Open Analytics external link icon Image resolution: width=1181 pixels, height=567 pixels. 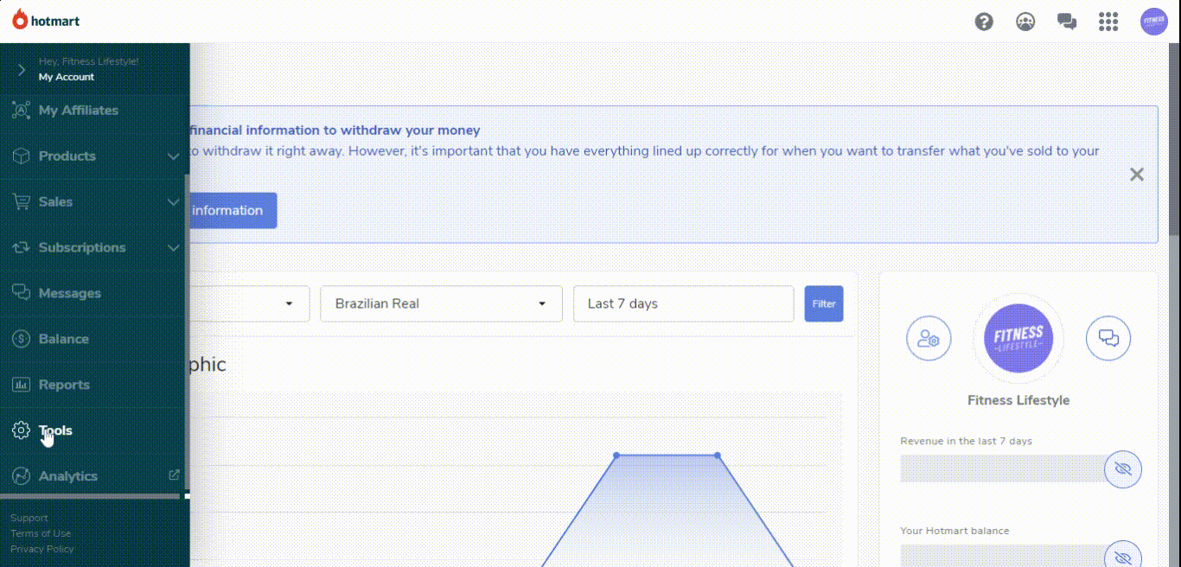pos(174,475)
